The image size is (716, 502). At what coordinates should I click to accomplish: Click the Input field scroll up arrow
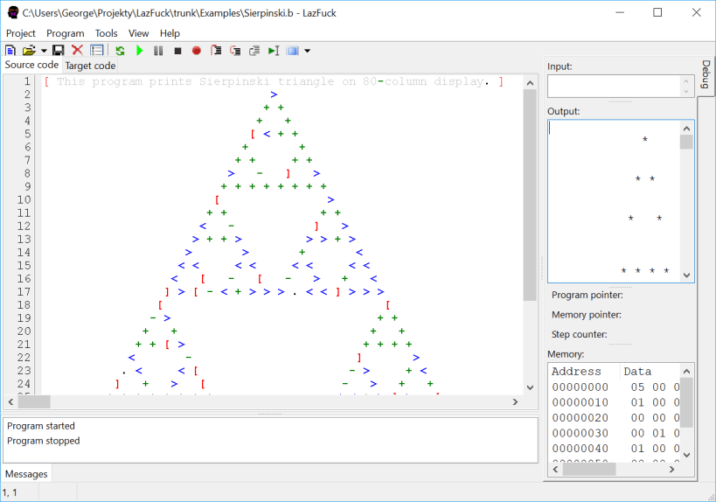[x=686, y=81]
